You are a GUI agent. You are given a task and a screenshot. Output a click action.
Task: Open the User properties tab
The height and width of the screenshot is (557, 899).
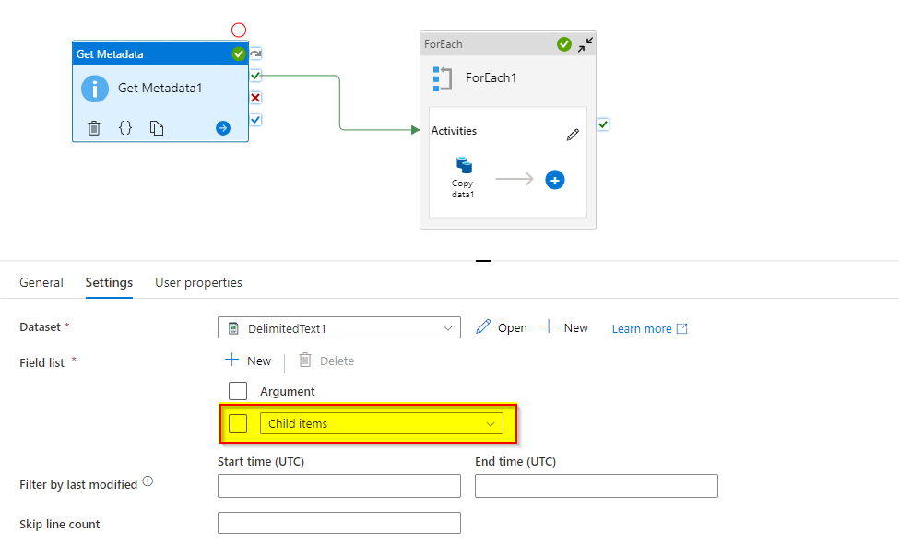tap(198, 282)
